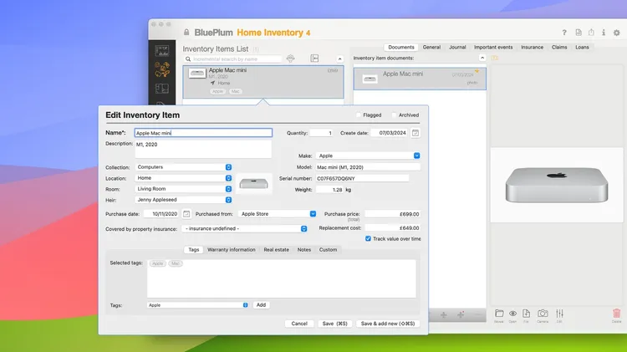Screen dimensions: 627x352
Task: Open the Heir dropdown showing Jenny Appleseed
Action: (x=184, y=200)
